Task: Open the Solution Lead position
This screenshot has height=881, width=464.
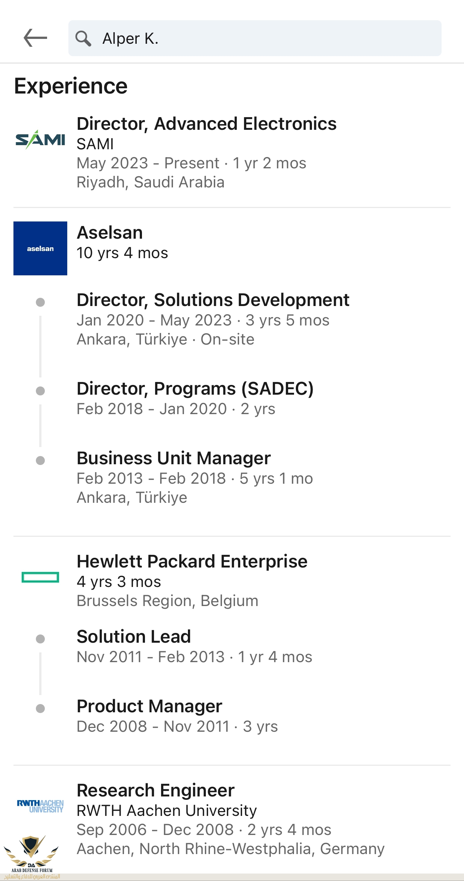Action: click(134, 637)
